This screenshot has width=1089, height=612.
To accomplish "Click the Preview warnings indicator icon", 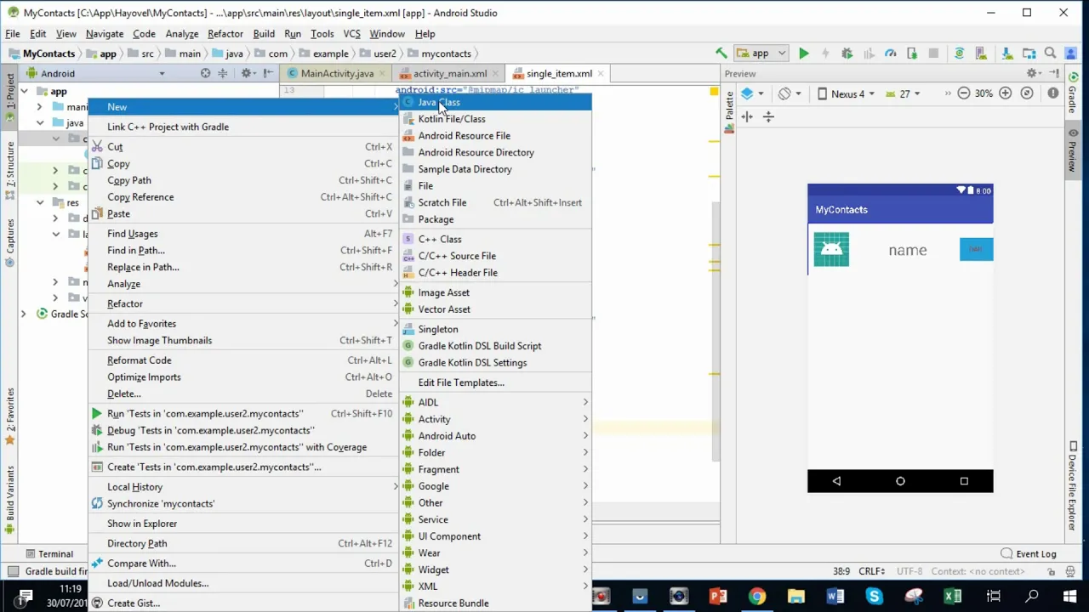I will pos(1054,93).
